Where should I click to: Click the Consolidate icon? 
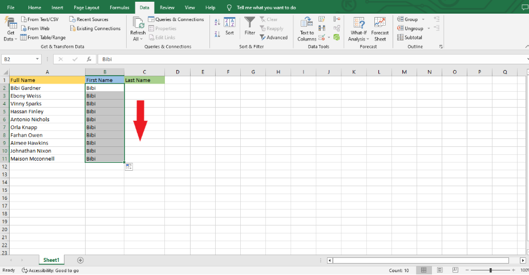pyautogui.click(x=337, y=19)
